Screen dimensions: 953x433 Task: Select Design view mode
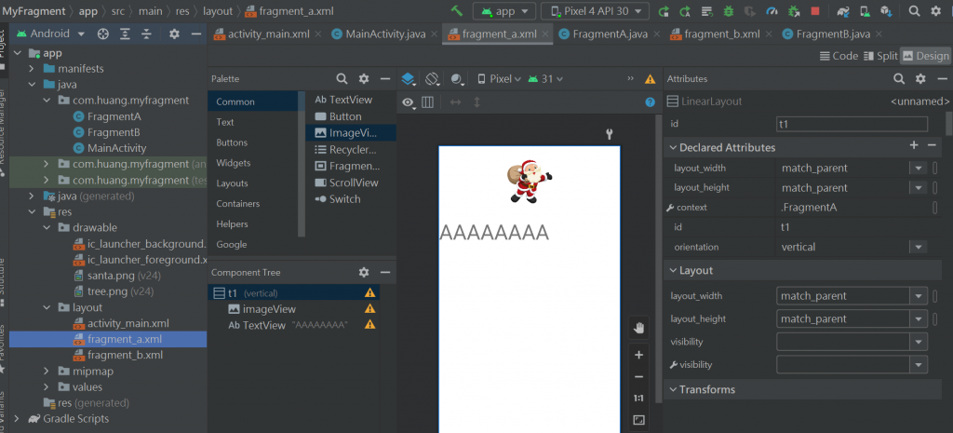click(x=926, y=56)
